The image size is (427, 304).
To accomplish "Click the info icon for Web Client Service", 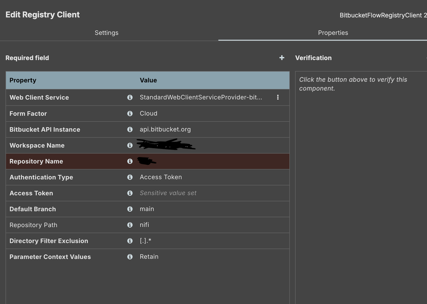I will click(x=130, y=97).
